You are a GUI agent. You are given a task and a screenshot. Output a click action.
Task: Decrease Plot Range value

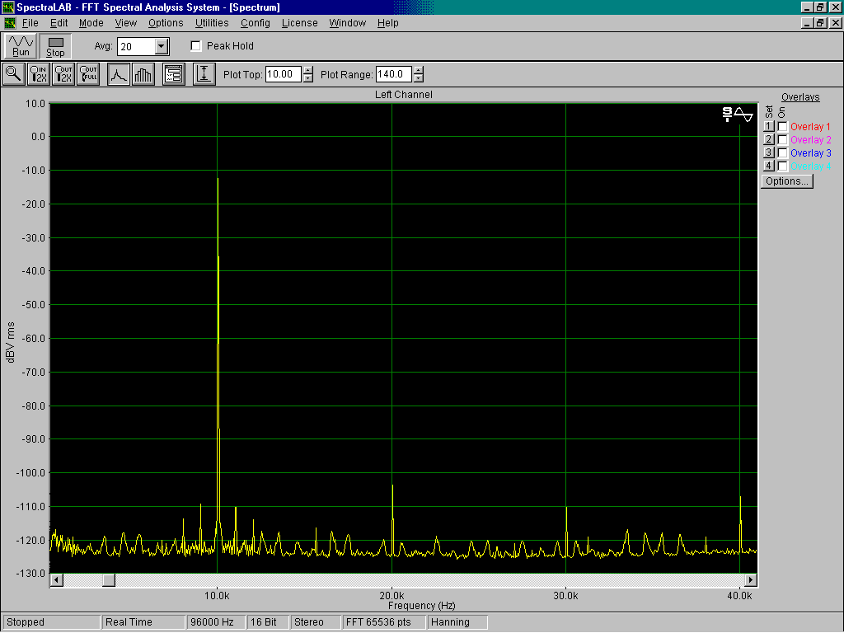pos(419,78)
